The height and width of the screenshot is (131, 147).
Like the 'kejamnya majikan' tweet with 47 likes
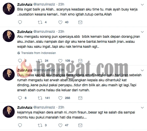click(60, 125)
